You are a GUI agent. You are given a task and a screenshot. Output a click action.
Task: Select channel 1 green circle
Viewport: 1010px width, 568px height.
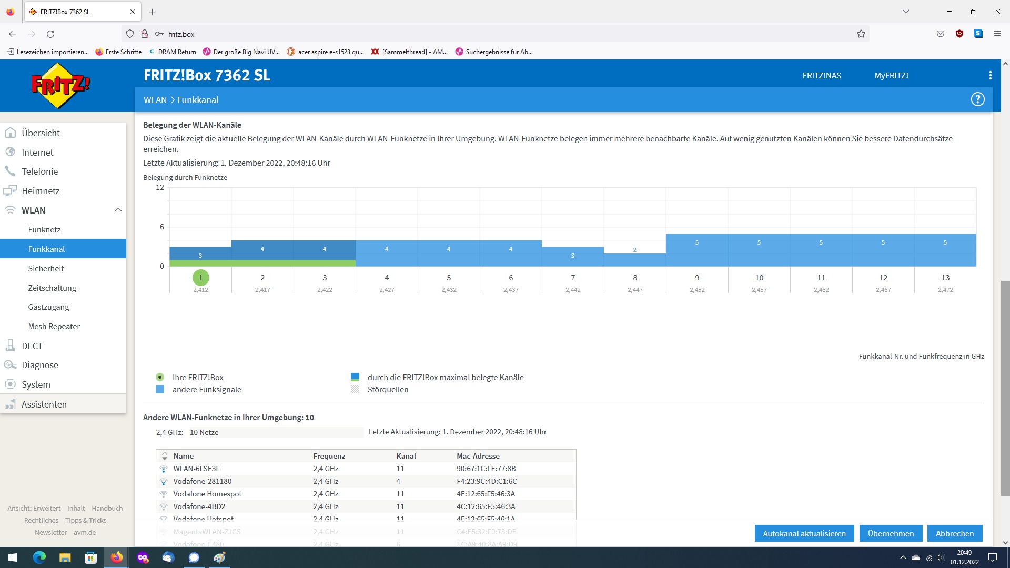pos(200,277)
